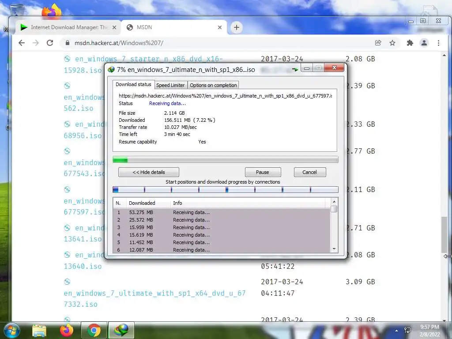This screenshot has height=339, width=452.
Task: Switch to Internet Download Manager browser tab
Action: (68, 27)
